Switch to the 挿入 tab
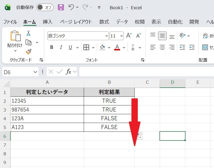Screen dimensions: 214x168 (x=48, y=22)
